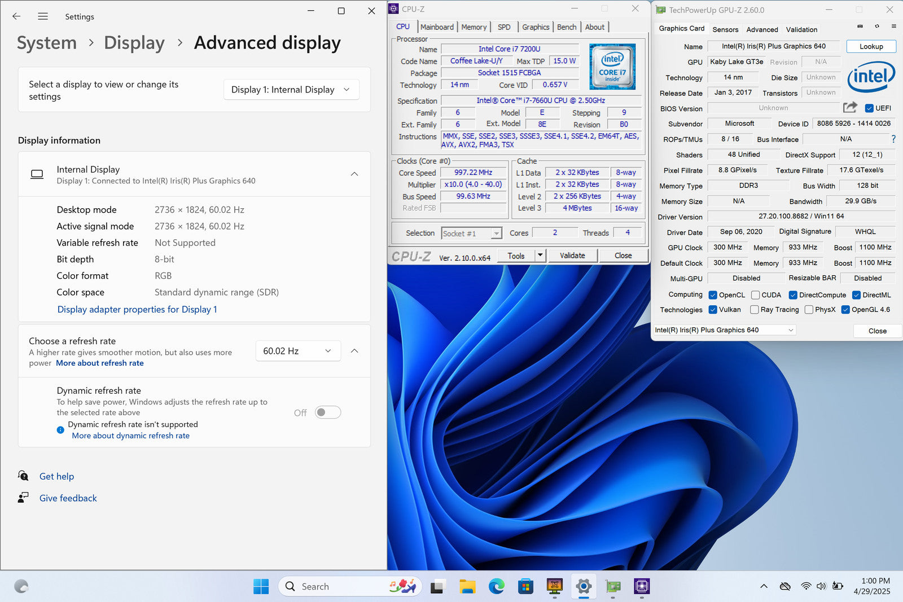Show hidden system tray icons
This screenshot has width=903, height=602.
click(764, 586)
